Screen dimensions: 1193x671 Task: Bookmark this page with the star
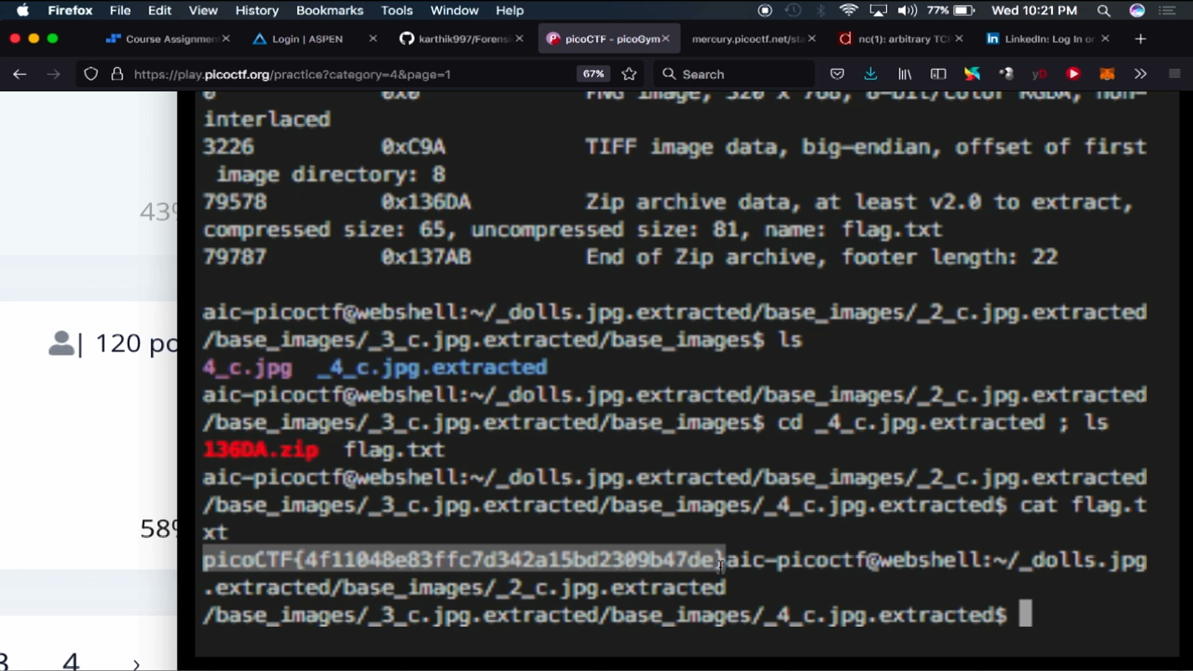pos(628,74)
